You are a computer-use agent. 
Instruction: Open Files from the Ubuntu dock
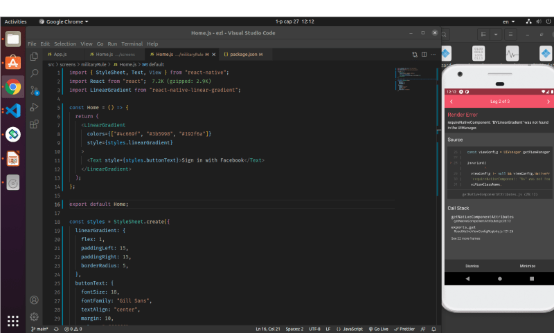13,39
